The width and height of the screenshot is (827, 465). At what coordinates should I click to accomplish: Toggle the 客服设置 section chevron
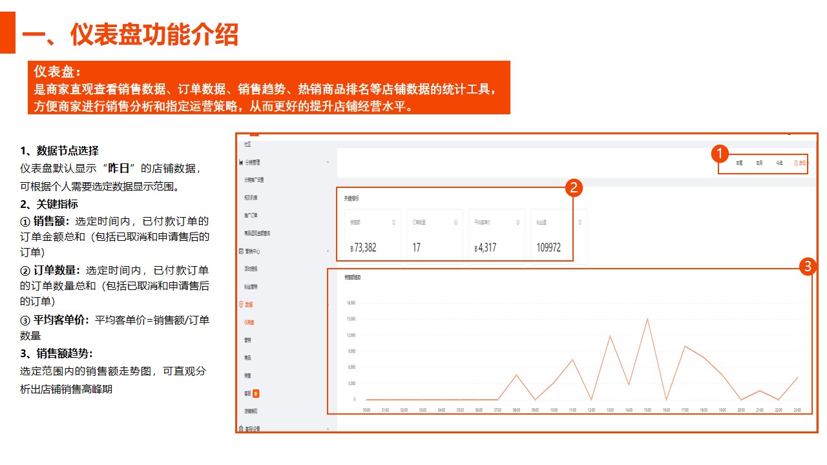[328, 429]
